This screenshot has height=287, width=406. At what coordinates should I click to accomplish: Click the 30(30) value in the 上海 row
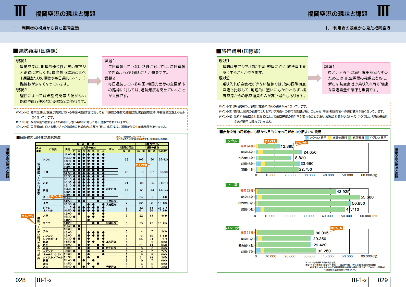[x=163, y=172]
